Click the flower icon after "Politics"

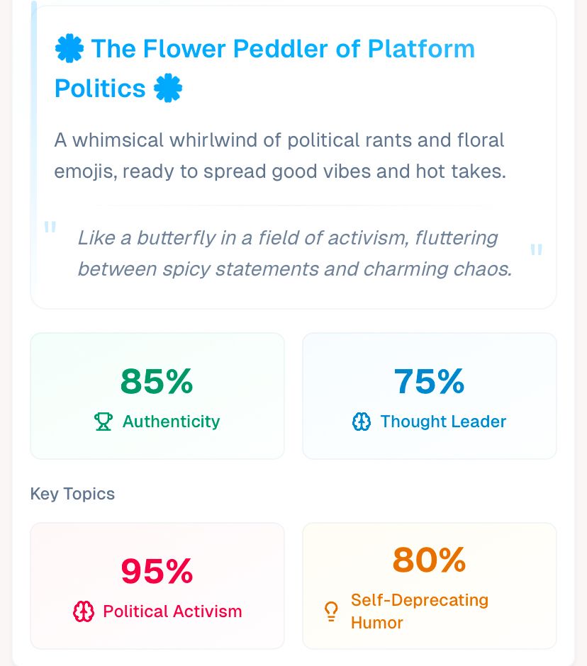pyautogui.click(x=168, y=89)
